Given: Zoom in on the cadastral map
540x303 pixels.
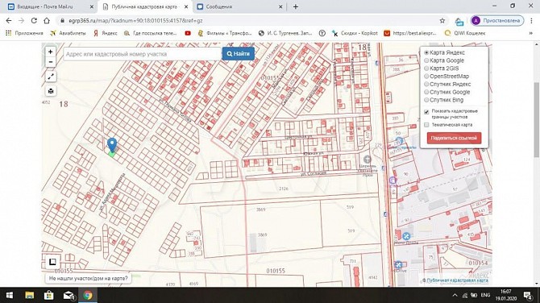Looking at the screenshot, I should [50, 52].
